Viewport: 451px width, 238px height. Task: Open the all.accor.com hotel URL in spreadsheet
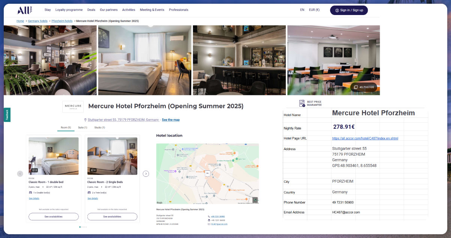coord(365,139)
